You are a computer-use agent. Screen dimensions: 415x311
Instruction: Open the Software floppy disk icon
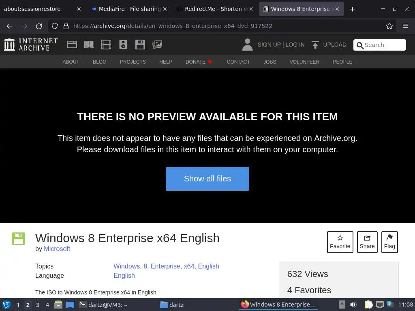pyautogui.click(x=140, y=45)
